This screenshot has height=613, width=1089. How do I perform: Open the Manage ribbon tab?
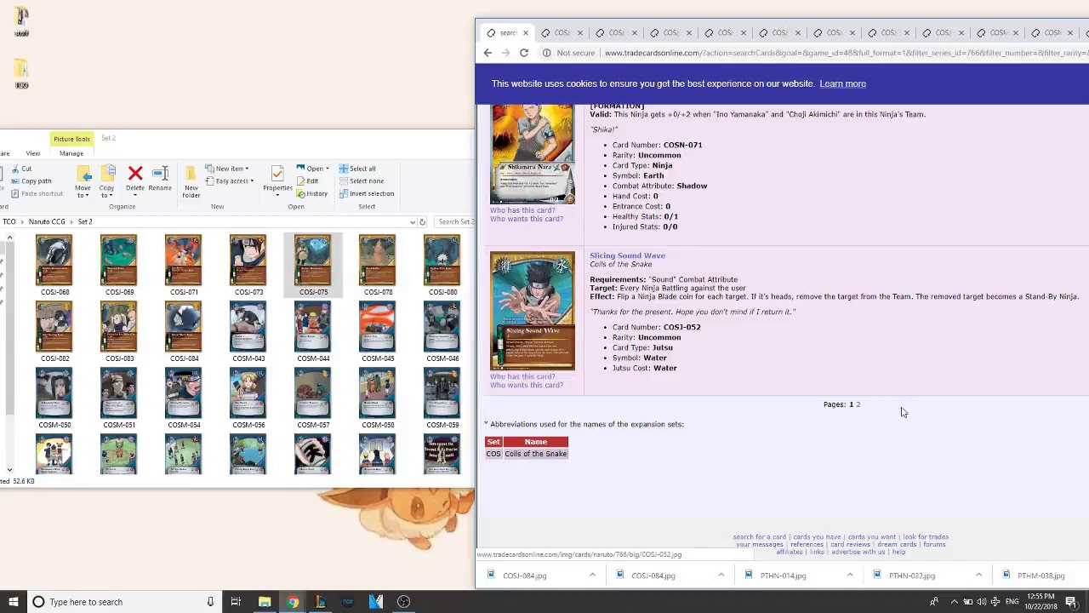click(71, 153)
